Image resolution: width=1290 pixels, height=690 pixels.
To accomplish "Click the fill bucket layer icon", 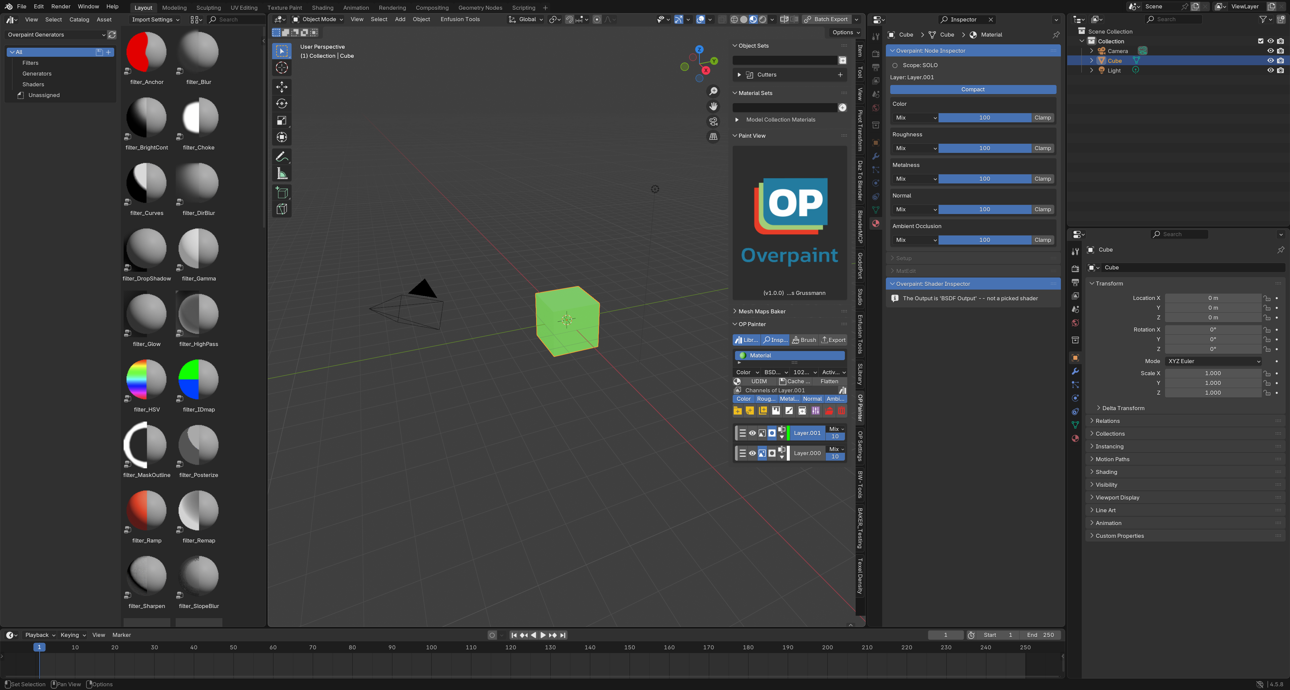I will pos(776,411).
